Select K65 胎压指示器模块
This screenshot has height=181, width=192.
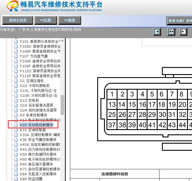[36, 164]
